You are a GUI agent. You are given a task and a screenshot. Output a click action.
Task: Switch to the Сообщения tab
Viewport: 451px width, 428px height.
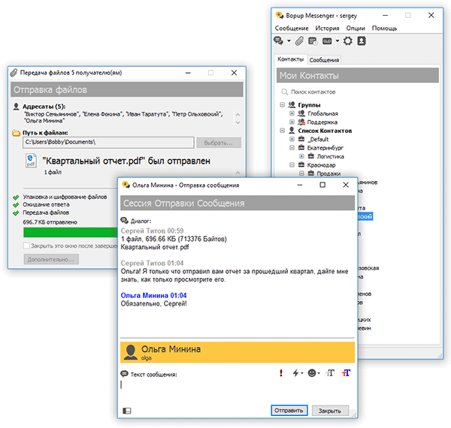[324, 59]
